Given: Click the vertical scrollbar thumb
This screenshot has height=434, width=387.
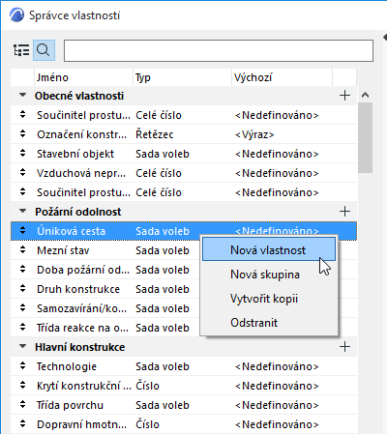Looking at the screenshot, I should (x=365, y=137).
